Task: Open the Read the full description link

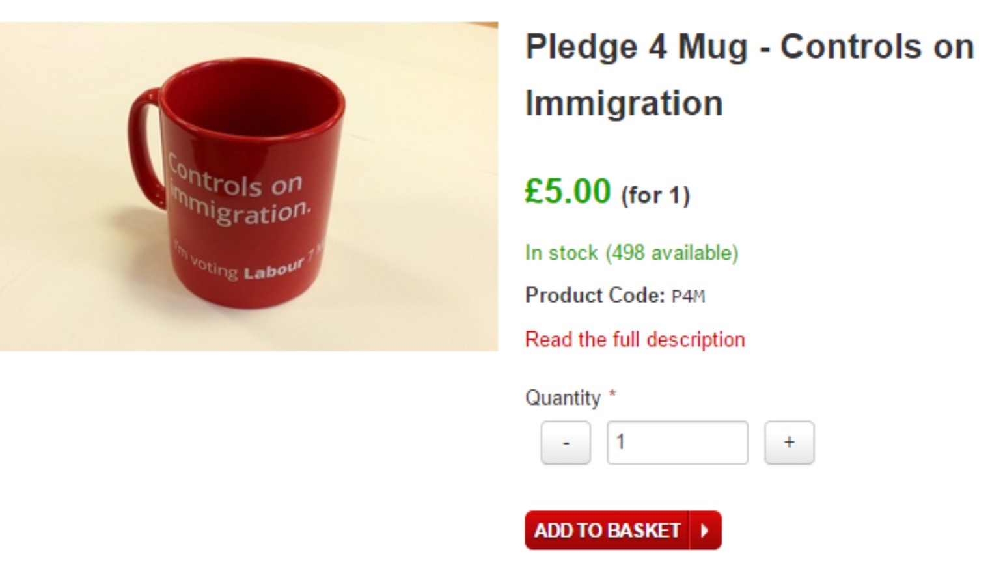Action: [x=635, y=339]
